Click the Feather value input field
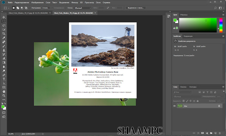This screenshot has width=226, height=136. click(46, 8)
